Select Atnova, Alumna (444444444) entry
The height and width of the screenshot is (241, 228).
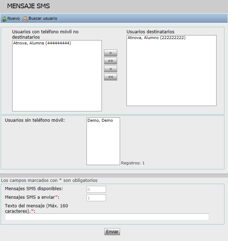42,43
